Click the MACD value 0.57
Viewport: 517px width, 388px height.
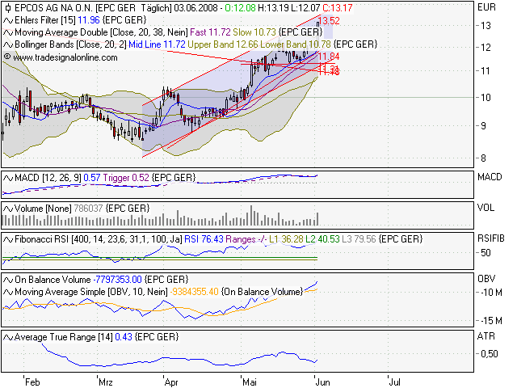click(x=91, y=178)
